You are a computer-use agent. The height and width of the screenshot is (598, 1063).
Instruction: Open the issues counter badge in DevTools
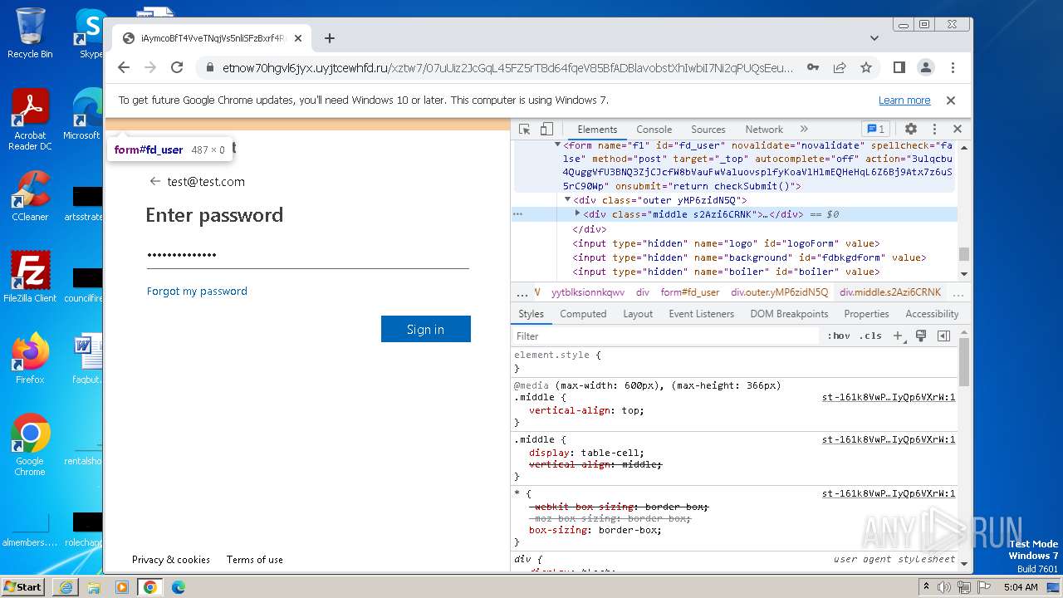pyautogui.click(x=876, y=129)
